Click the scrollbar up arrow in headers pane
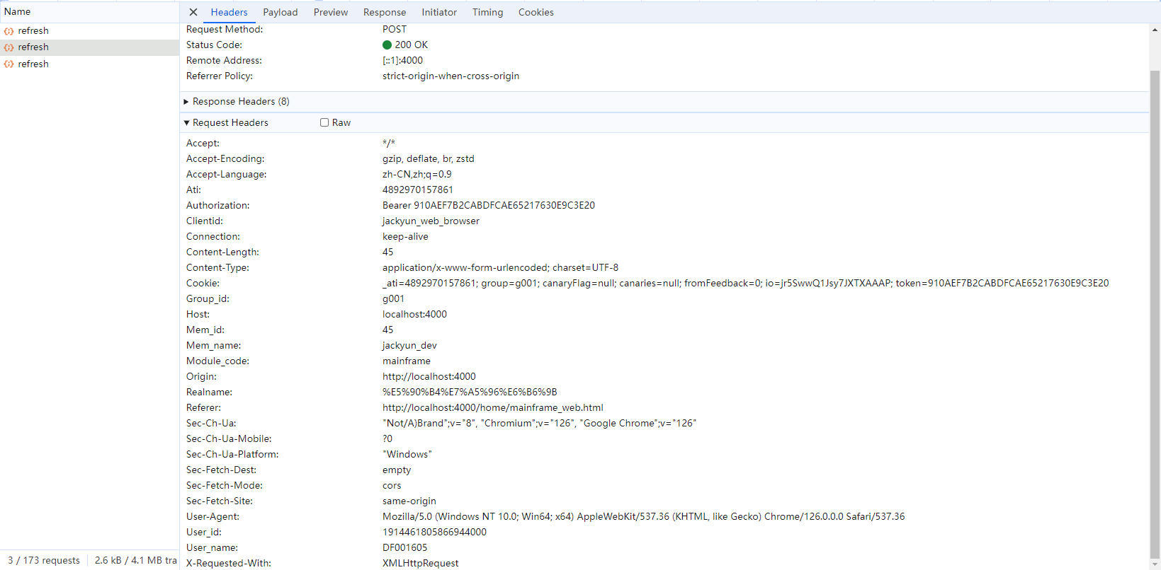The width and height of the screenshot is (1161, 570). click(x=1155, y=30)
